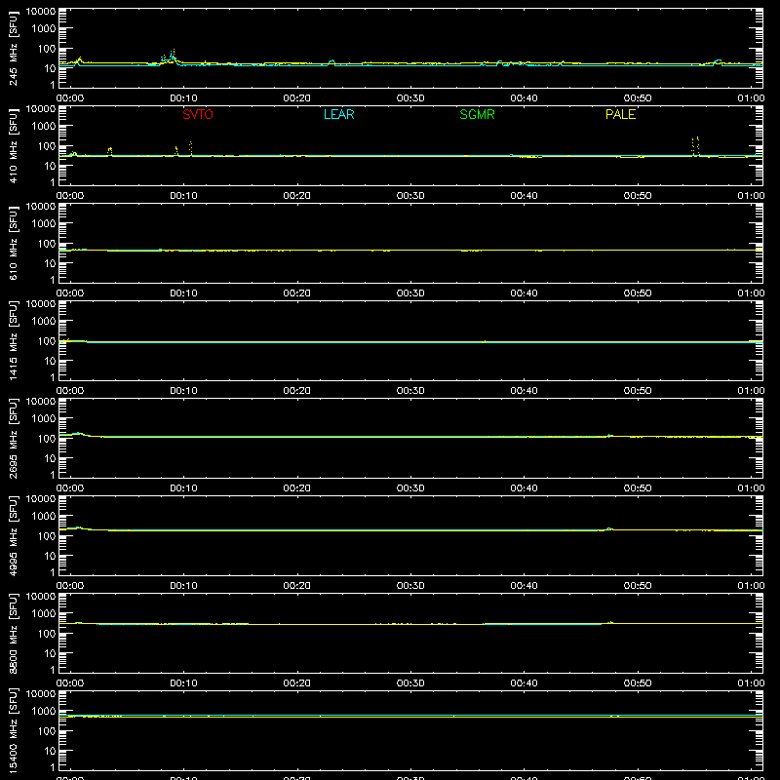Click the 00:50 time label under 4995 MHz plot

point(638,586)
